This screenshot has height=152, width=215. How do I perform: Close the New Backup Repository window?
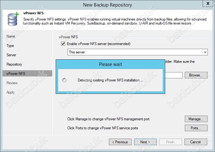(208, 3)
